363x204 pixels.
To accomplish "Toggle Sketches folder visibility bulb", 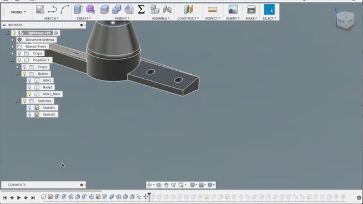I will pos(24,101).
